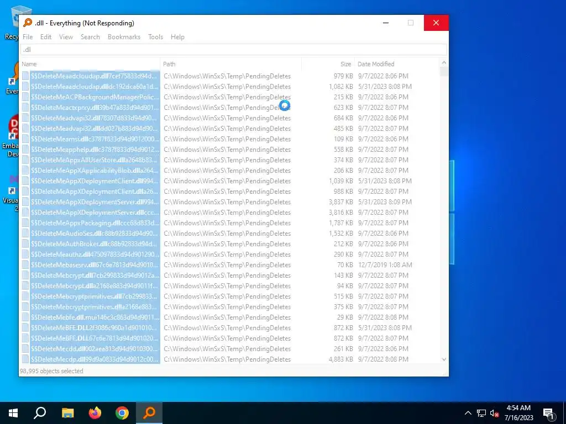This screenshot has width=566, height=424.
Task: Select $$DeleteMebasesrv.dll file name
Action: click(x=95, y=264)
